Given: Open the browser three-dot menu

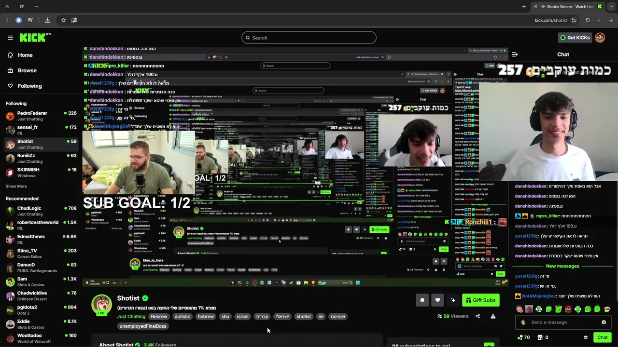Looking at the screenshot, I should coord(7,20).
